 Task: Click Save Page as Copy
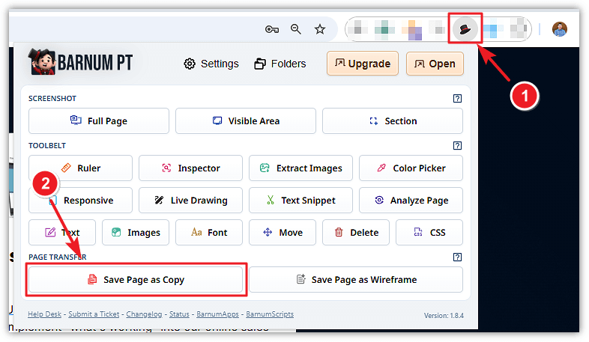136,279
